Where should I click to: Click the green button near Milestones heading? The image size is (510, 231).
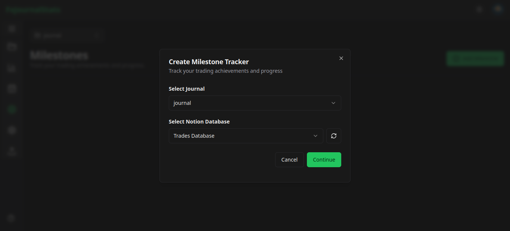(475, 58)
